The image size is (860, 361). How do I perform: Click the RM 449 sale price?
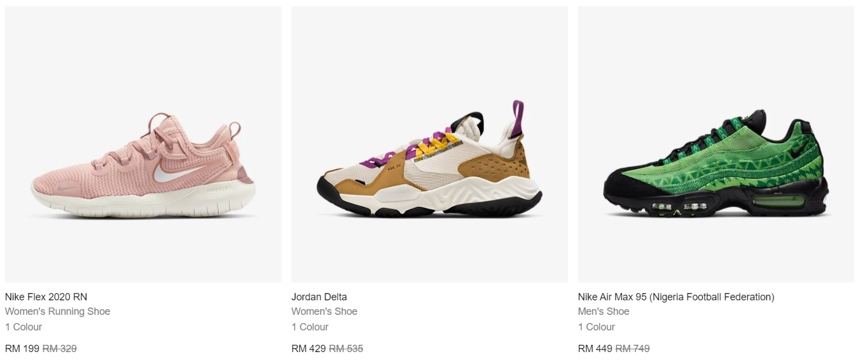click(595, 349)
